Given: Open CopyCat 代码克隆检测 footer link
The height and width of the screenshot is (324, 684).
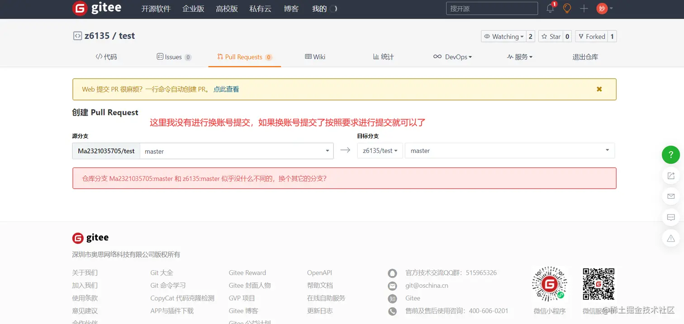Looking at the screenshot, I should click(182, 298).
